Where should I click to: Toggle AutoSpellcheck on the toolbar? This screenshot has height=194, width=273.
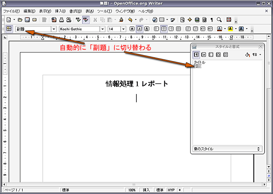pyautogui.click(x=86, y=20)
